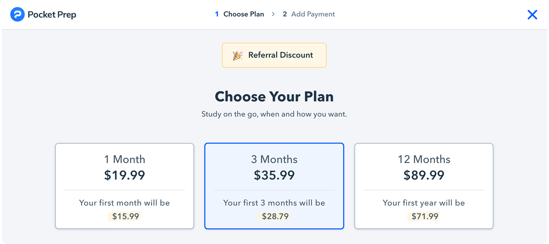
Task: Click the Pocket Prep logo icon
Action: 17,15
